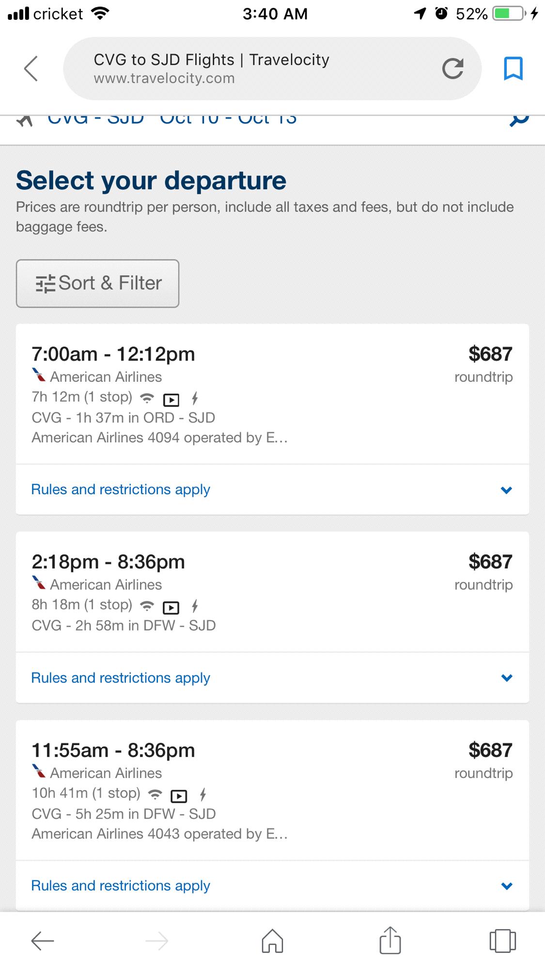Tap the blue search magnifier icon
This screenshot has height=970, width=545.
[519, 118]
